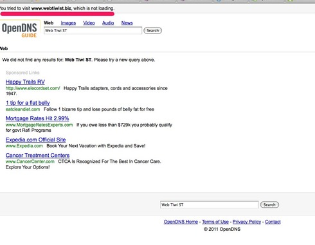Image resolution: width=315 pixels, height=245 pixels.
Task: Click the 'We did not find any results' message
Action: point(78,60)
